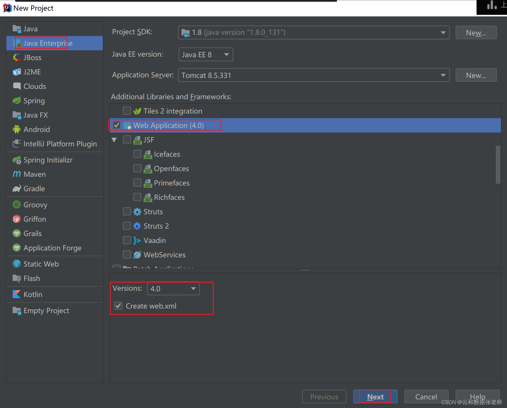
Task: Check the Richfaces checkbox
Action: pos(137,197)
